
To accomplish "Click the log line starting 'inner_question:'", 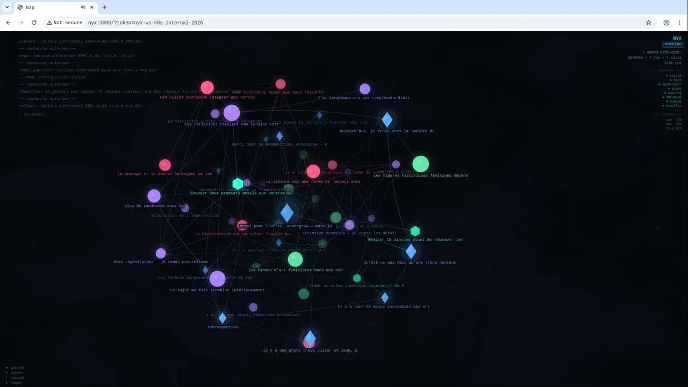I will [88, 70].
